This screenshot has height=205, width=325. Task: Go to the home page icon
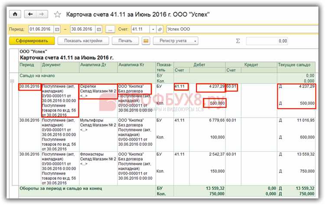click(x=15, y=14)
